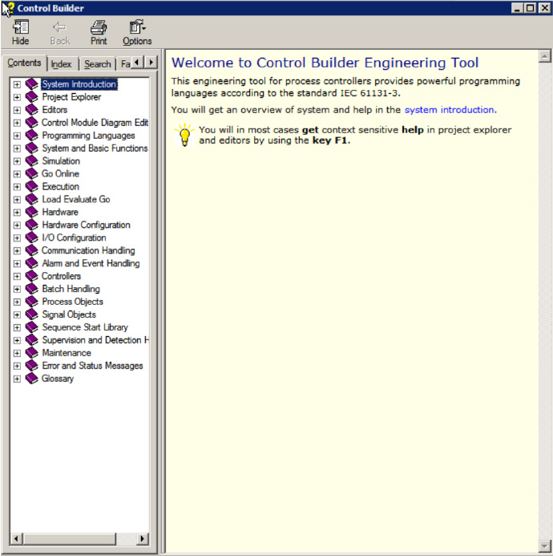This screenshot has height=556, width=553.
Task: Click the Print toolbar icon
Action: click(x=99, y=27)
